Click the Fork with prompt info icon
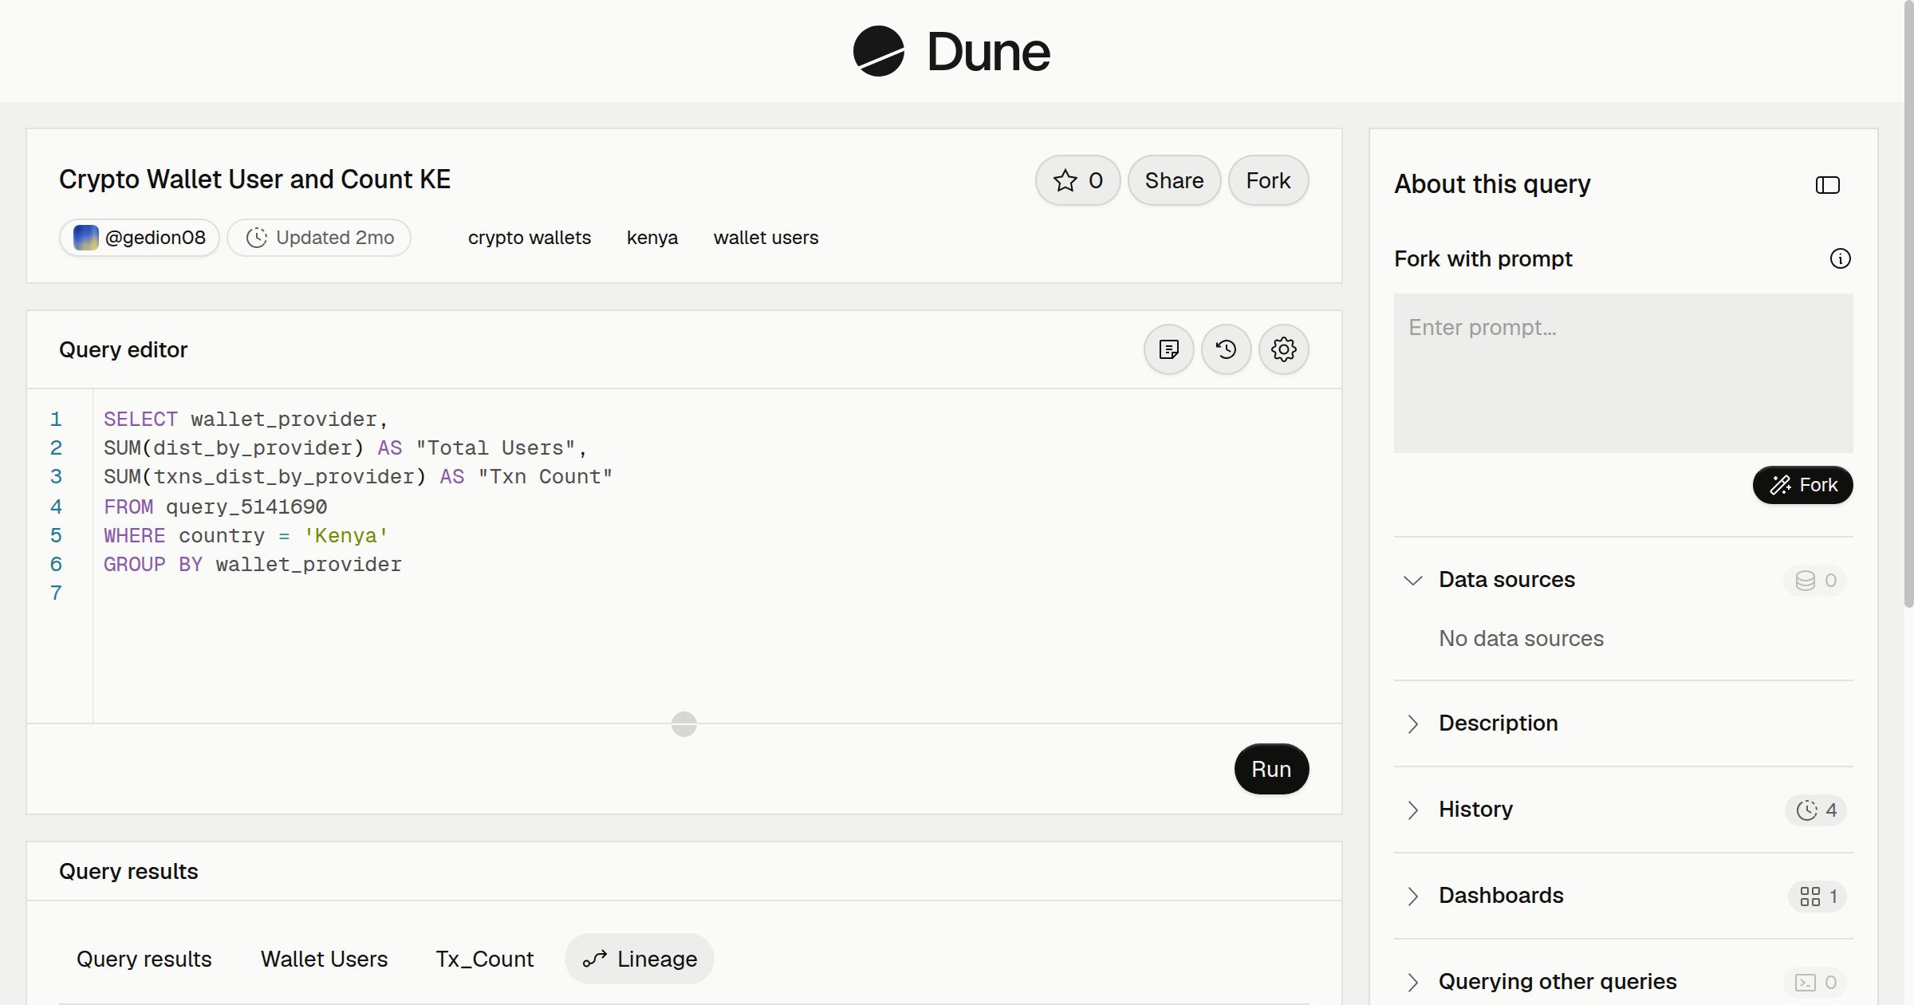 tap(1840, 258)
